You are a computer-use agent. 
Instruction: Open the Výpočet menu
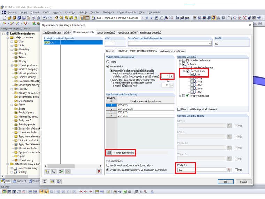[57, 12]
